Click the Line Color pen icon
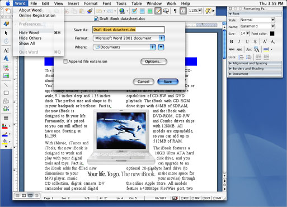 (5, 134)
